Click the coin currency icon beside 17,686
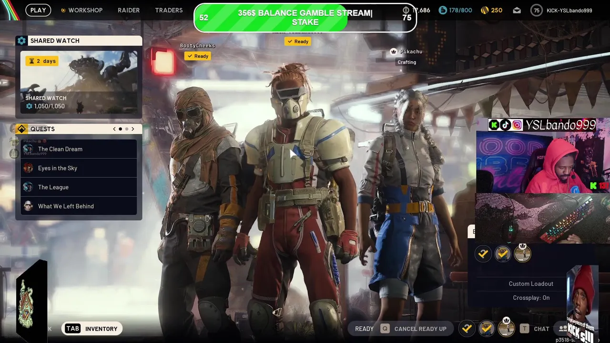The image size is (610, 343). pyautogui.click(x=406, y=10)
